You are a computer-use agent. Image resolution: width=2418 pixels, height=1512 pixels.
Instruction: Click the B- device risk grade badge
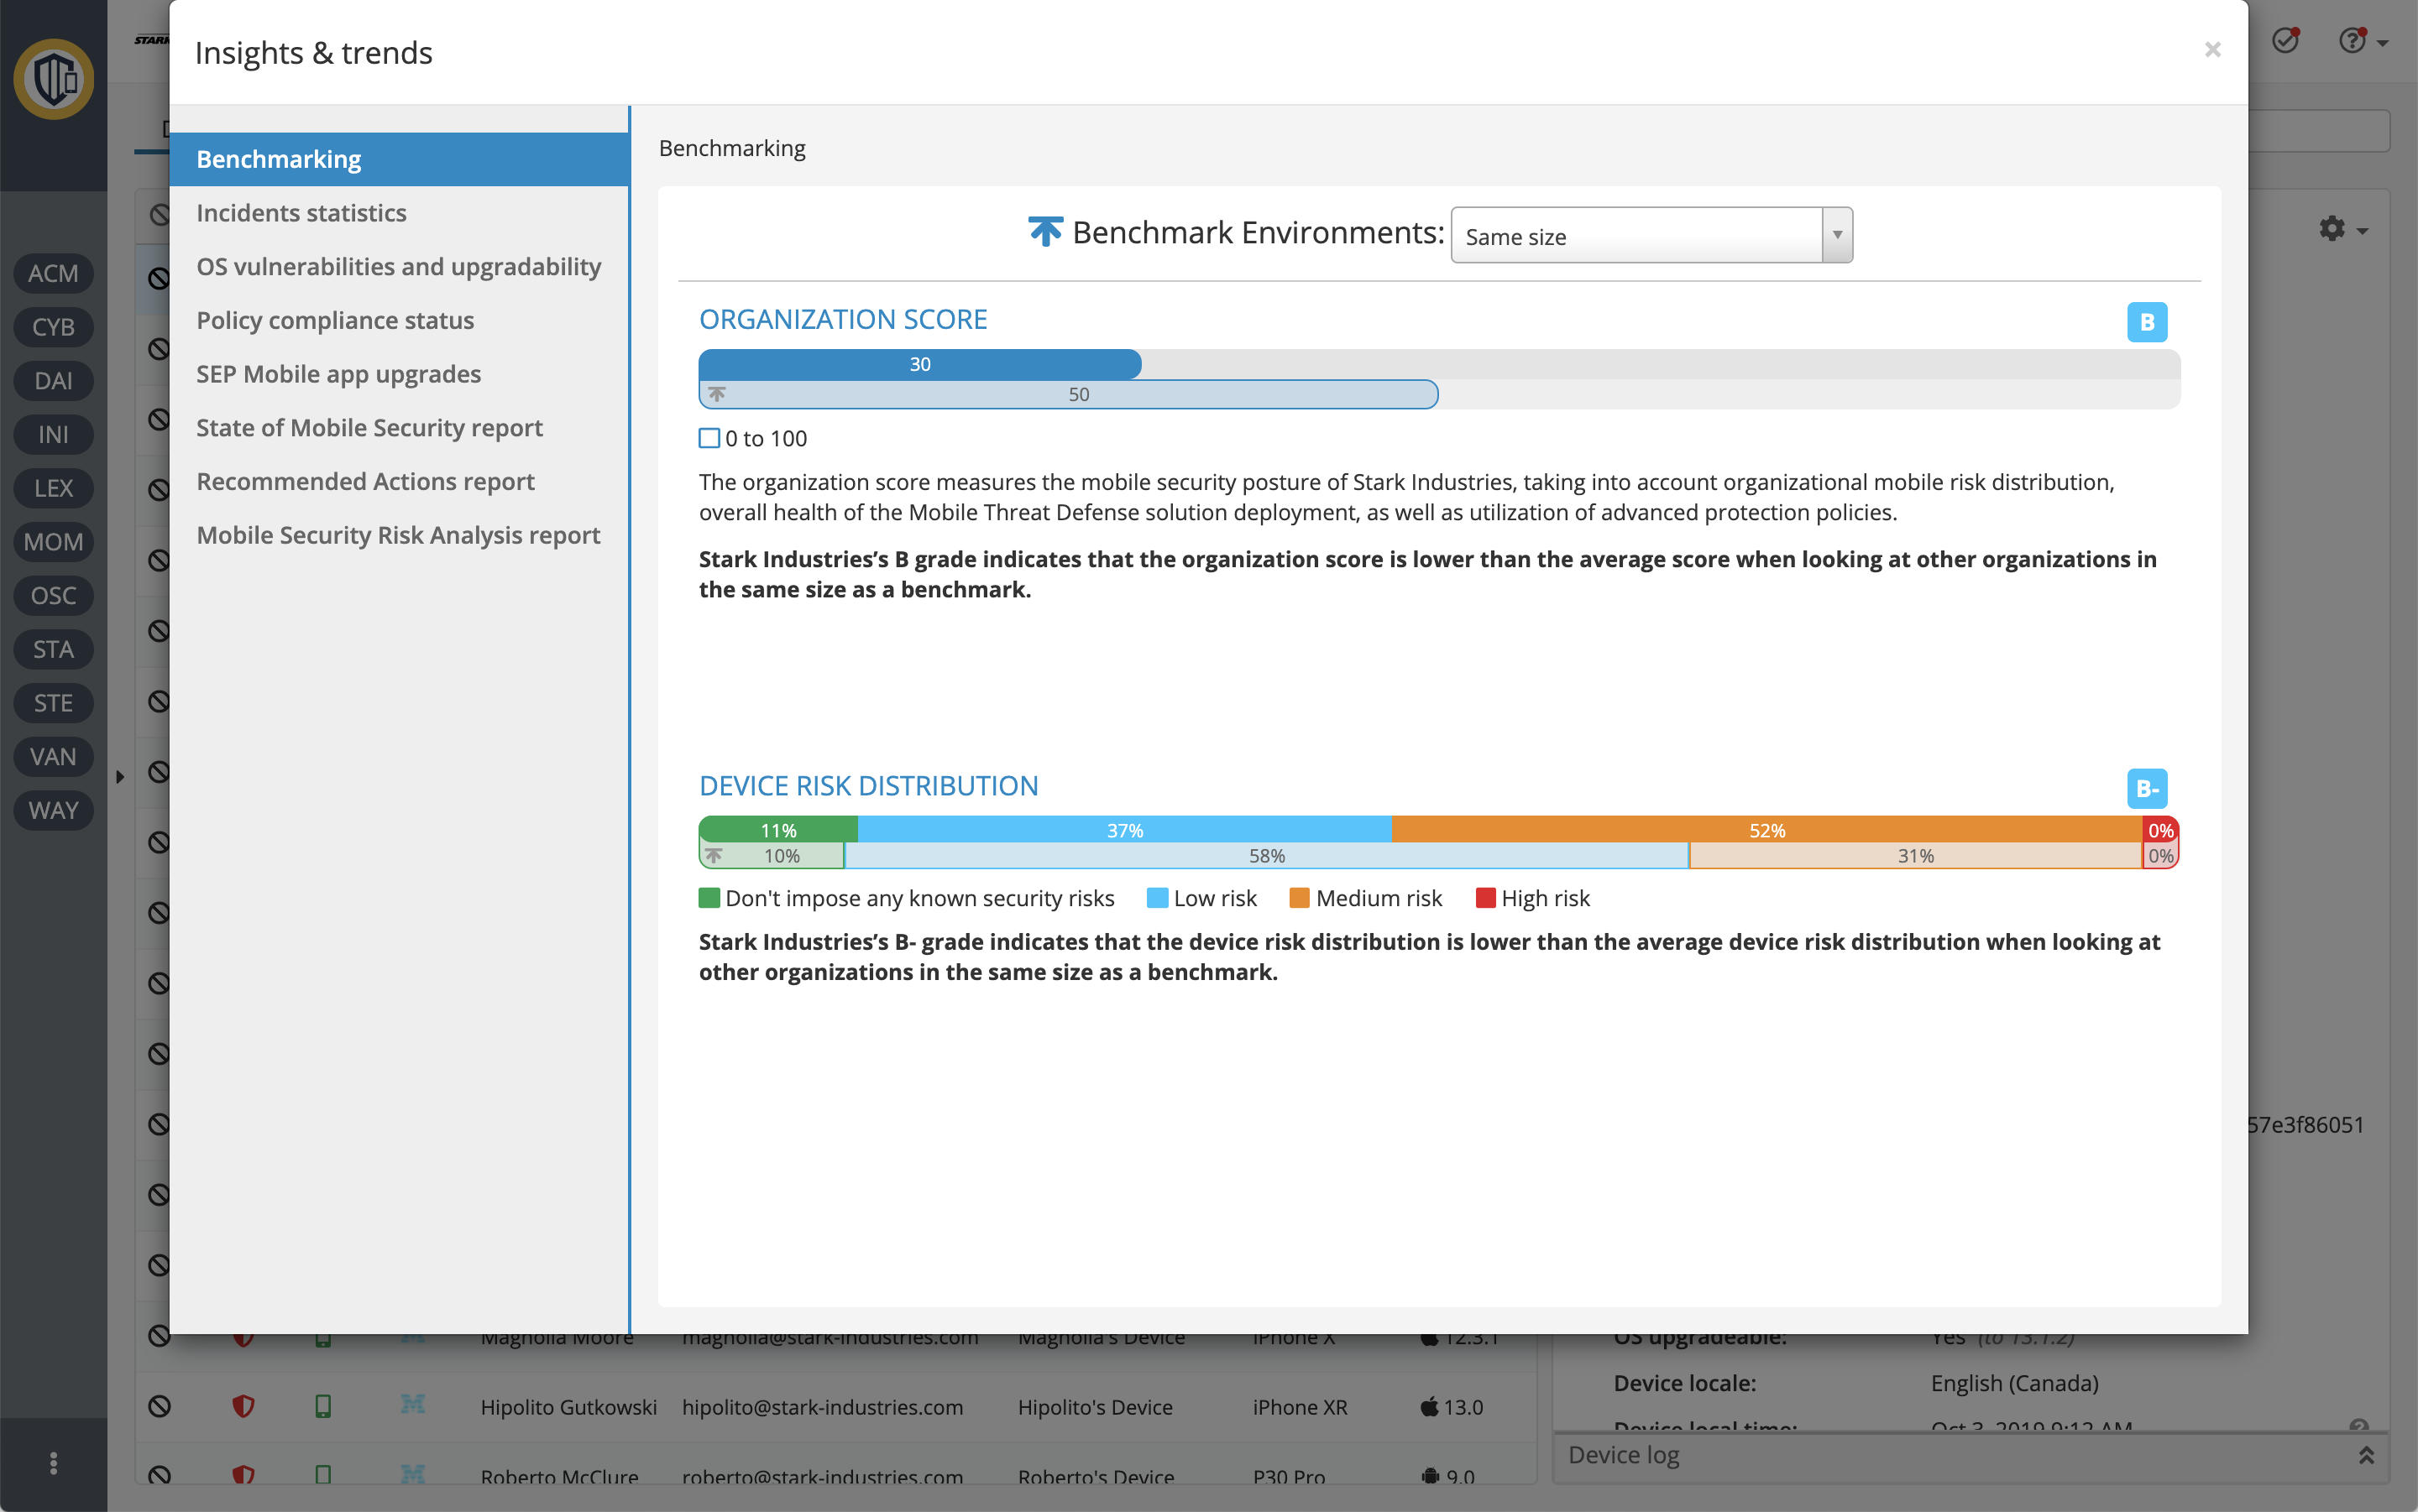pyautogui.click(x=2146, y=789)
